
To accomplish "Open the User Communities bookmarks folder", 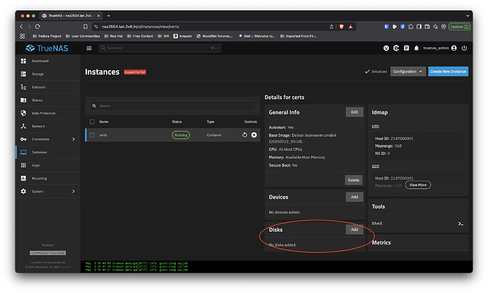I will click(83, 36).
